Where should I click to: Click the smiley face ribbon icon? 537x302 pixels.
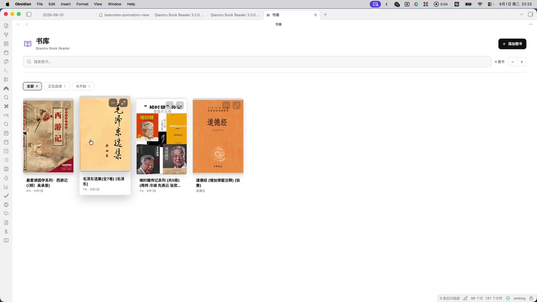coord(6,205)
